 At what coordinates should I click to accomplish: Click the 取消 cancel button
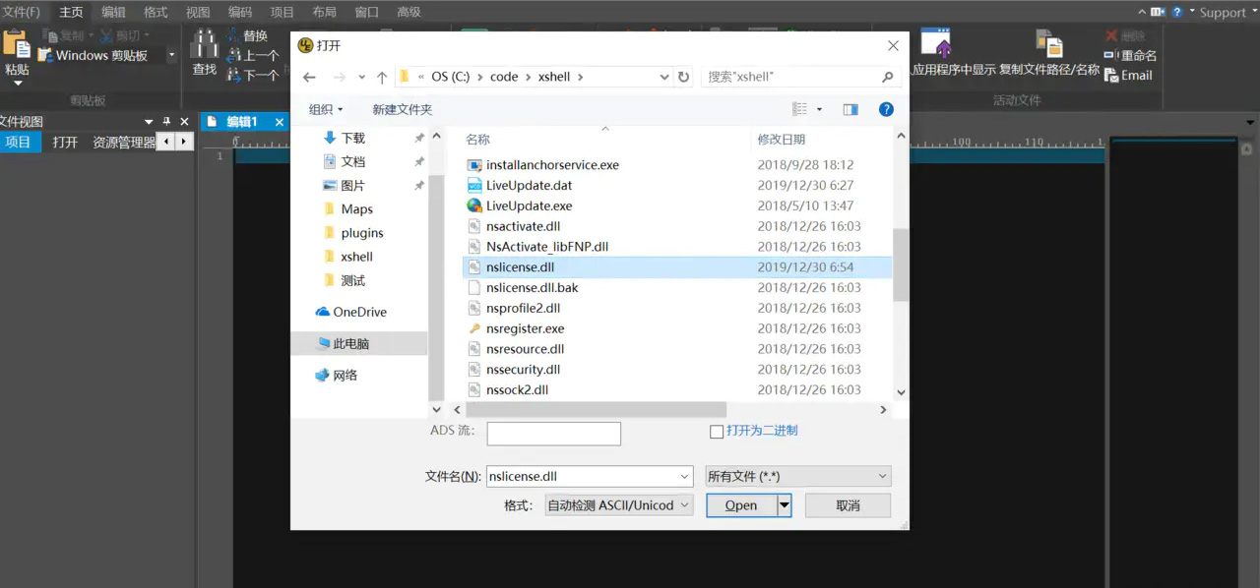(848, 505)
